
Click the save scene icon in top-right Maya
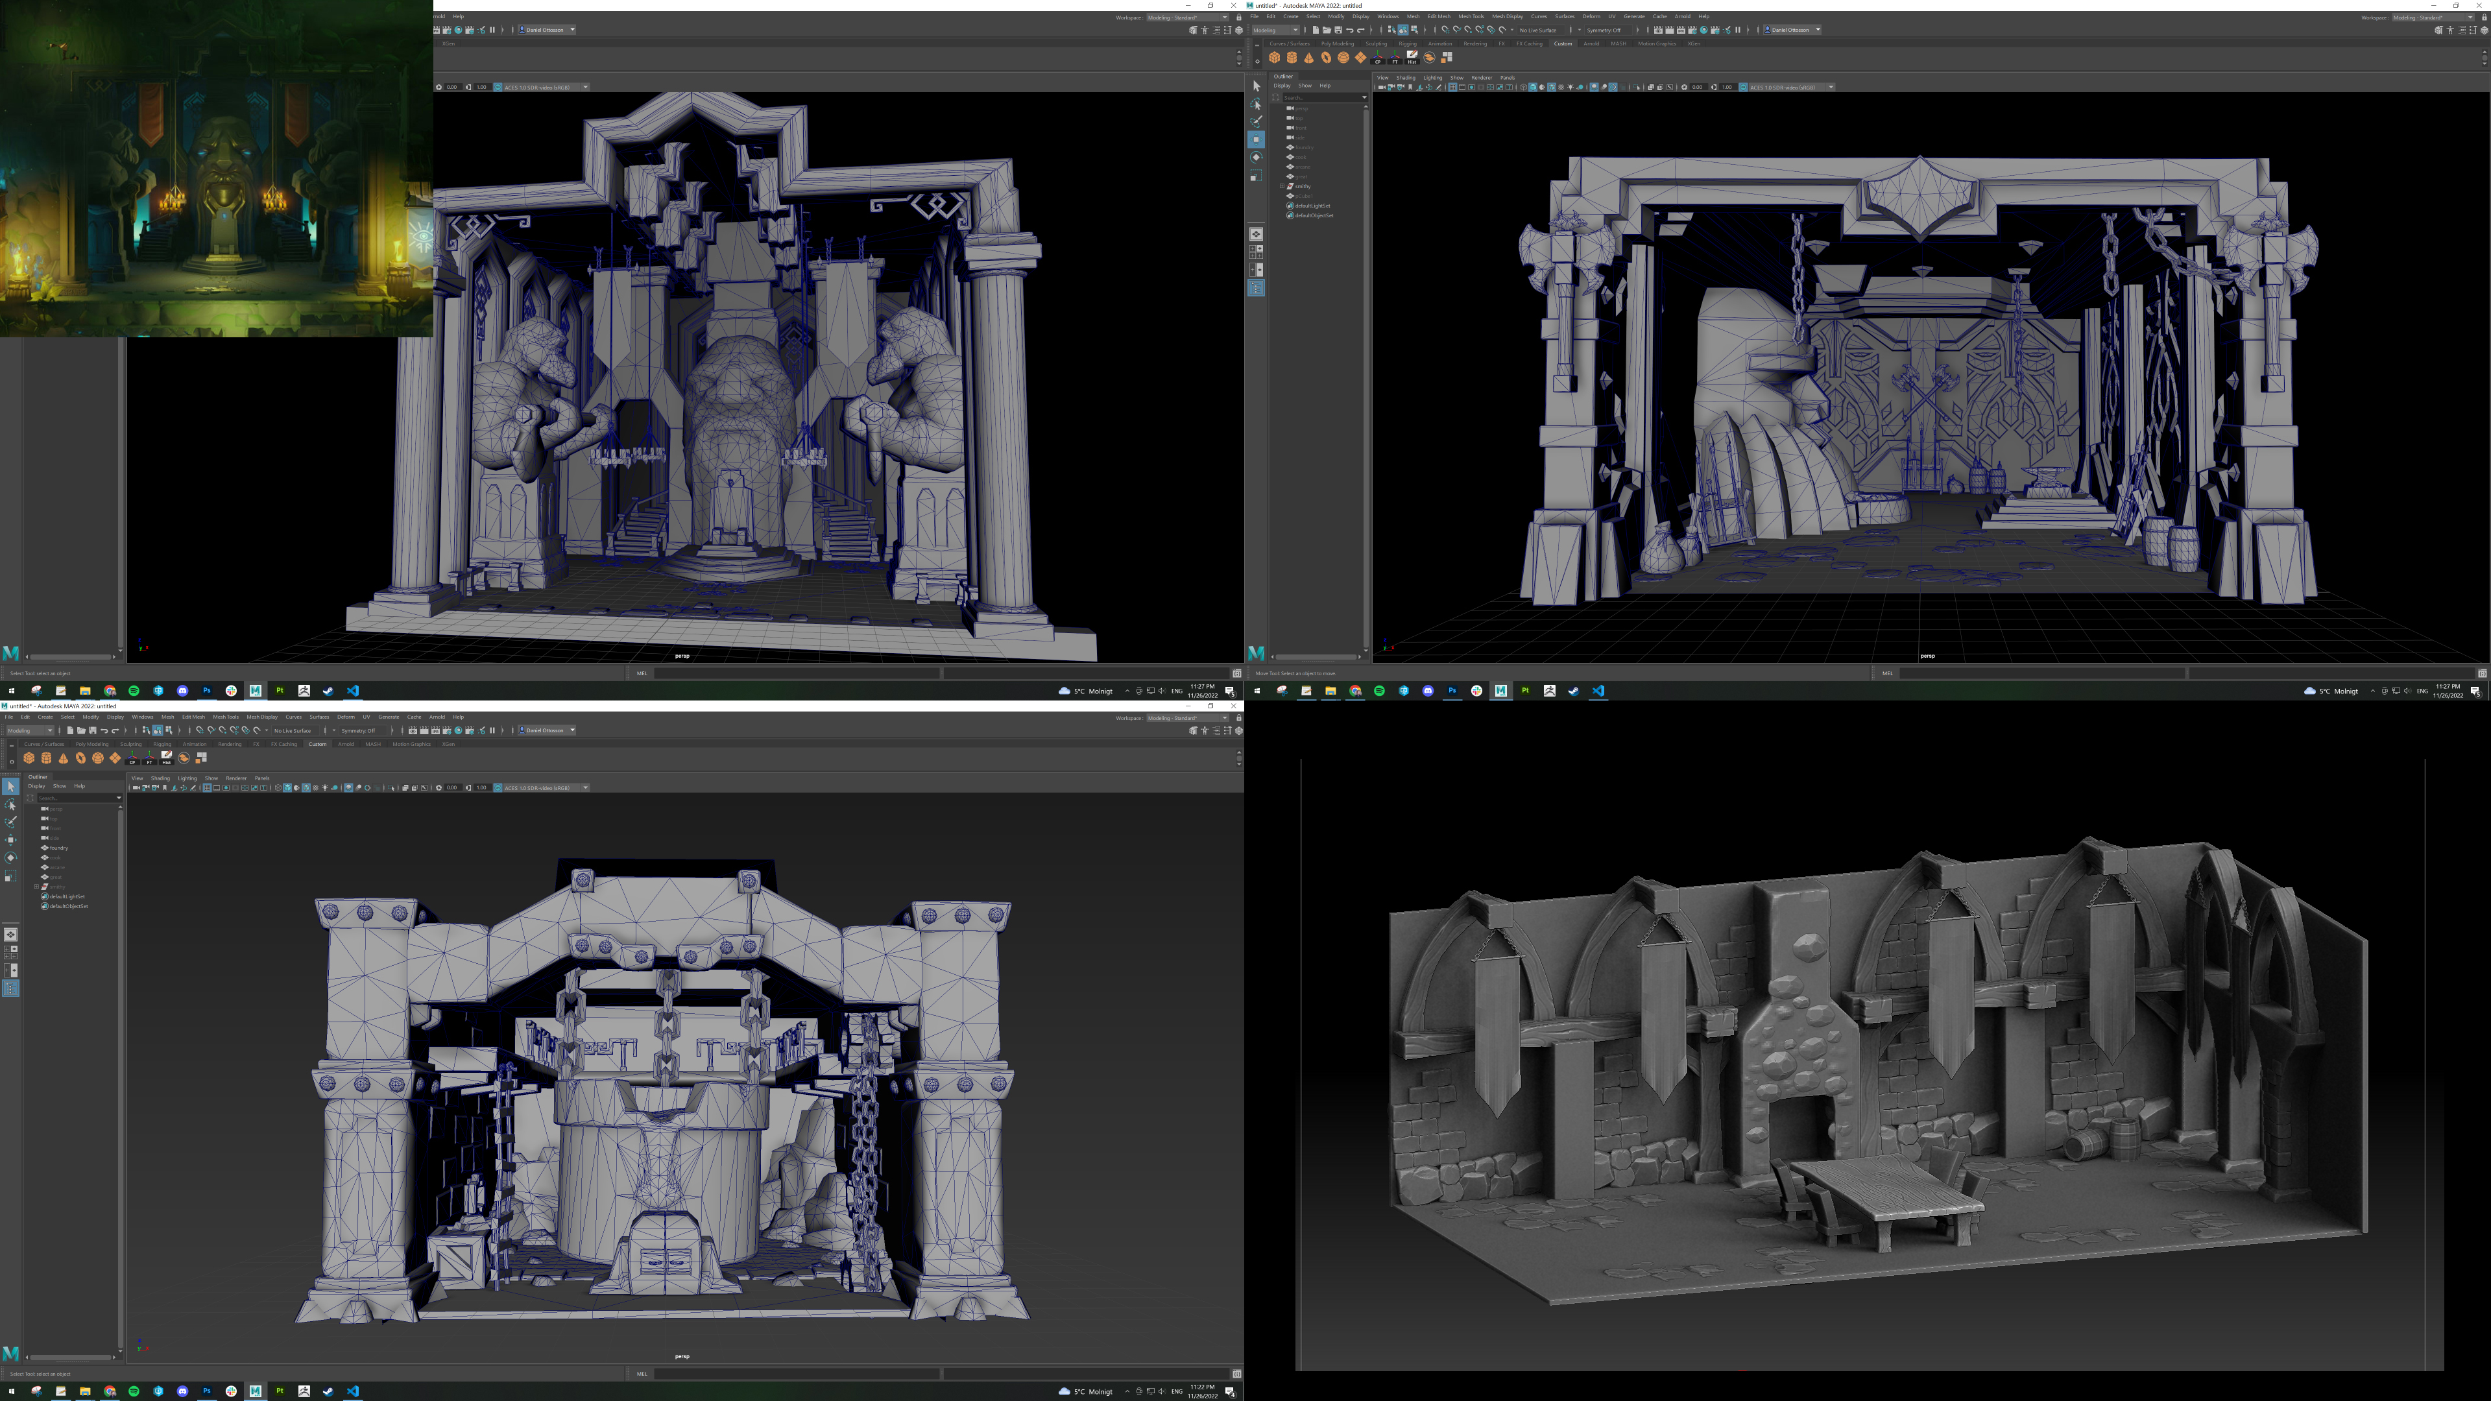click(x=1338, y=30)
